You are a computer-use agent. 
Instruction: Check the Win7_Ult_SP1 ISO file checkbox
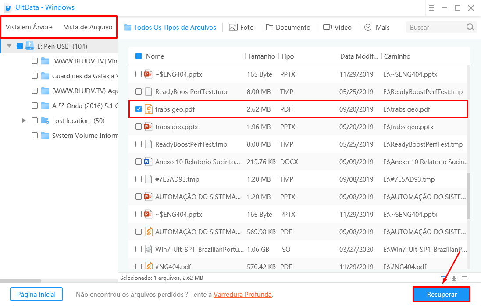[x=139, y=249]
